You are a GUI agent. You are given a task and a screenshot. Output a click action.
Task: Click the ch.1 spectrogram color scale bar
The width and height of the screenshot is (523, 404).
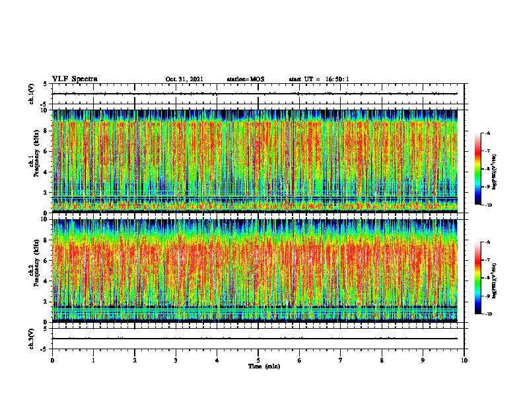point(477,169)
